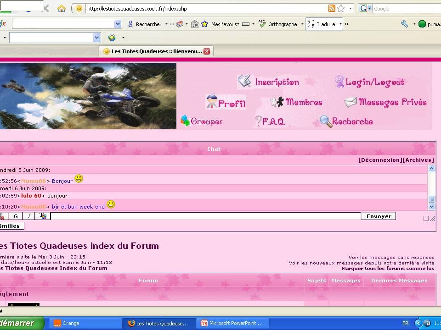Screen dimensions: 441x330
Task: Expand the Google toolbar search box dropdown
Action: click(x=118, y=24)
